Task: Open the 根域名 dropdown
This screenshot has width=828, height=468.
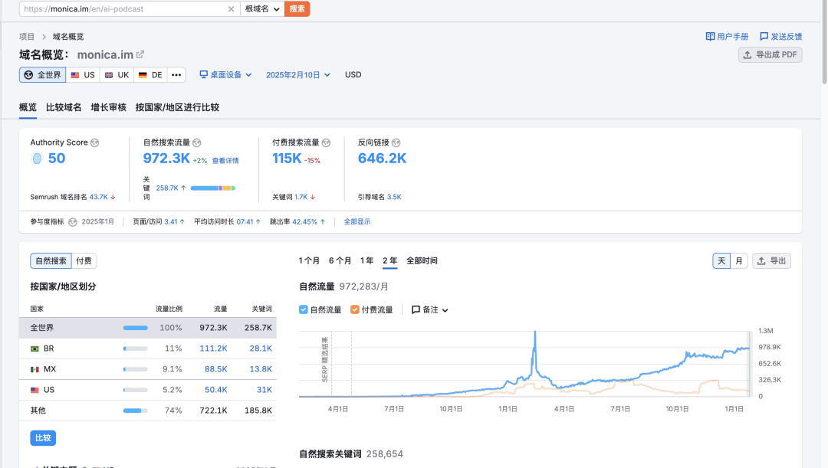Action: (x=262, y=9)
